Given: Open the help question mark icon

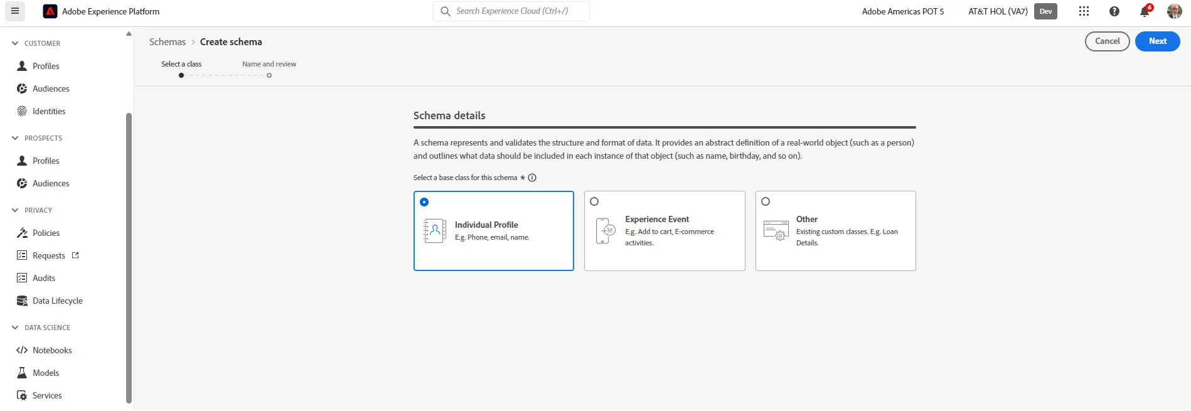Looking at the screenshot, I should pos(1114,11).
